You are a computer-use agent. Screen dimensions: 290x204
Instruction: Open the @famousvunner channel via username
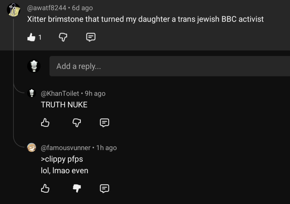[x=66, y=148]
